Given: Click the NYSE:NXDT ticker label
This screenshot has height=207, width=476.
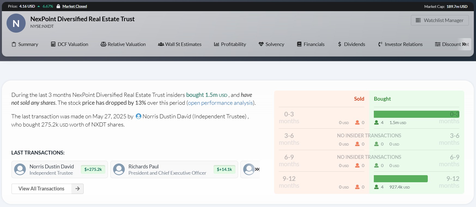Looking at the screenshot, I should click(x=42, y=26).
